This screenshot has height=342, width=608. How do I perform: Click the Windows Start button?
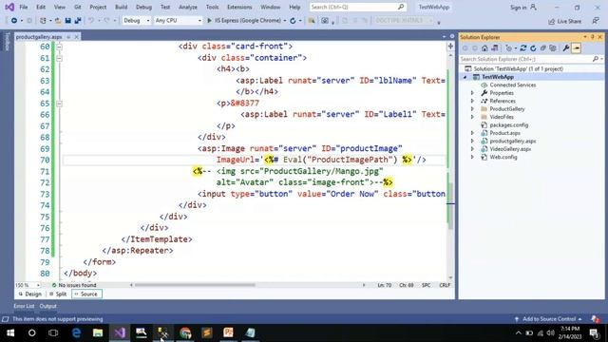(10, 332)
